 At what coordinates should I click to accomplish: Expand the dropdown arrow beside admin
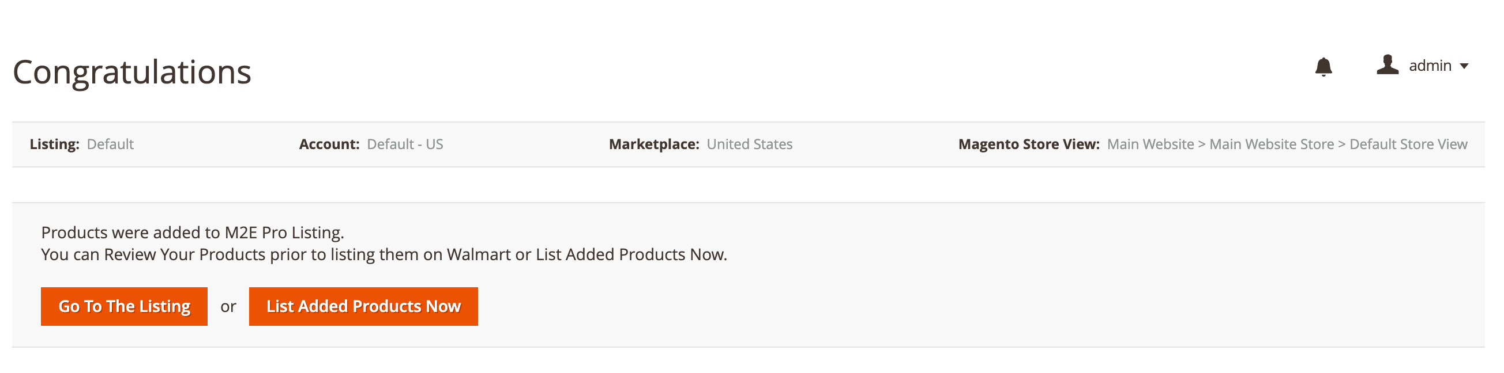1465,66
